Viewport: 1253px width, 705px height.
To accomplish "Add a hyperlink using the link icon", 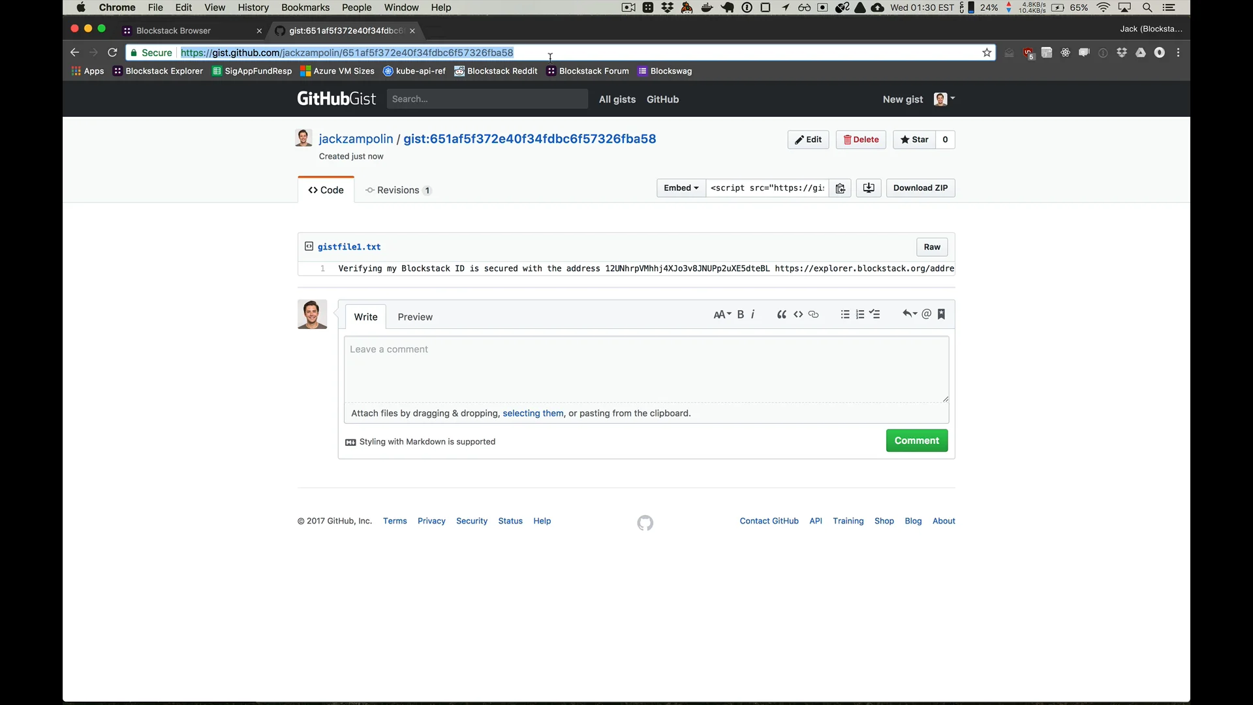I will (814, 314).
